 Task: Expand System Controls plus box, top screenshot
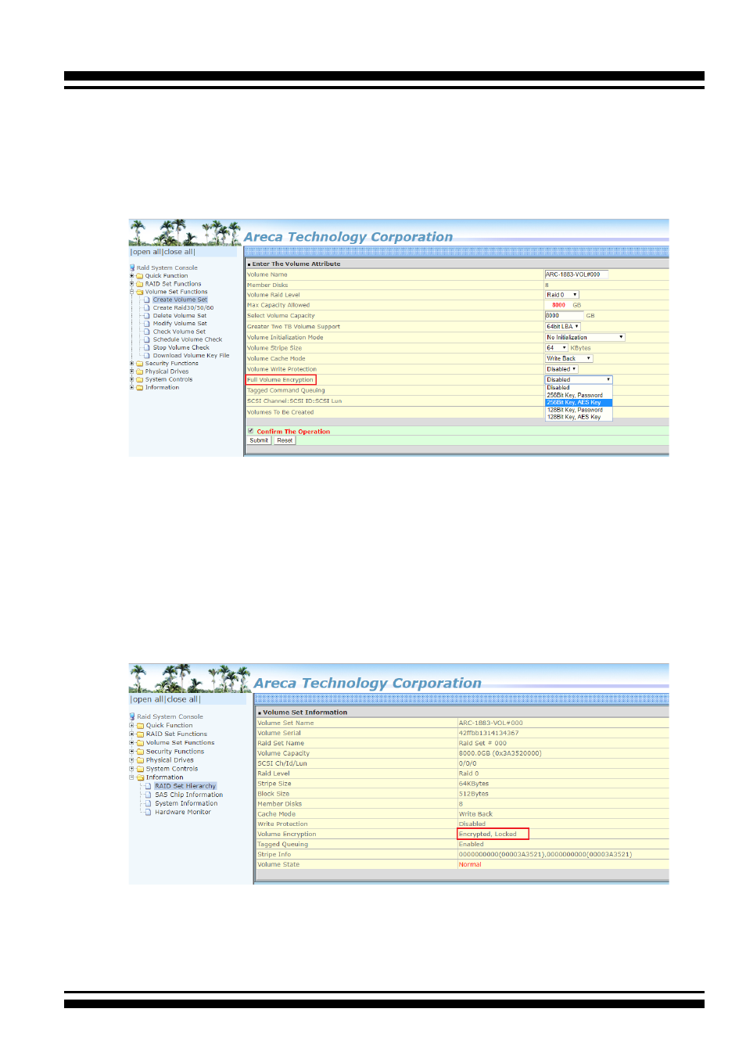131,379
